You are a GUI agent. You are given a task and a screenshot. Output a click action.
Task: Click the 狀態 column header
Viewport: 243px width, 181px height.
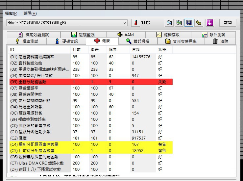164,50
